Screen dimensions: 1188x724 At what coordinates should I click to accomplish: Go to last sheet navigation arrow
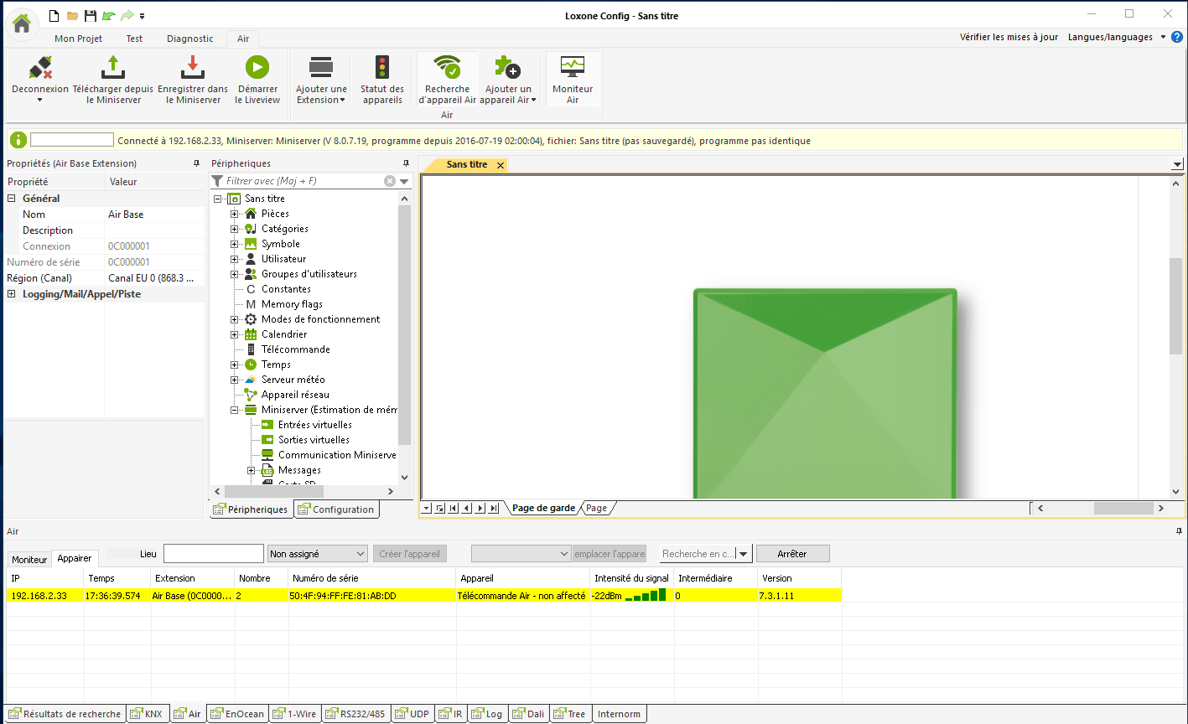[x=494, y=508]
